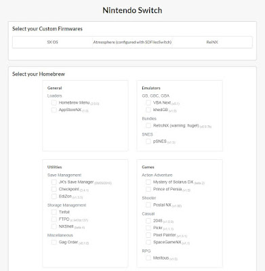The height and width of the screenshot is (271, 265).
Task: Choose Atmosphere custom firmware option
Action: coord(132,42)
